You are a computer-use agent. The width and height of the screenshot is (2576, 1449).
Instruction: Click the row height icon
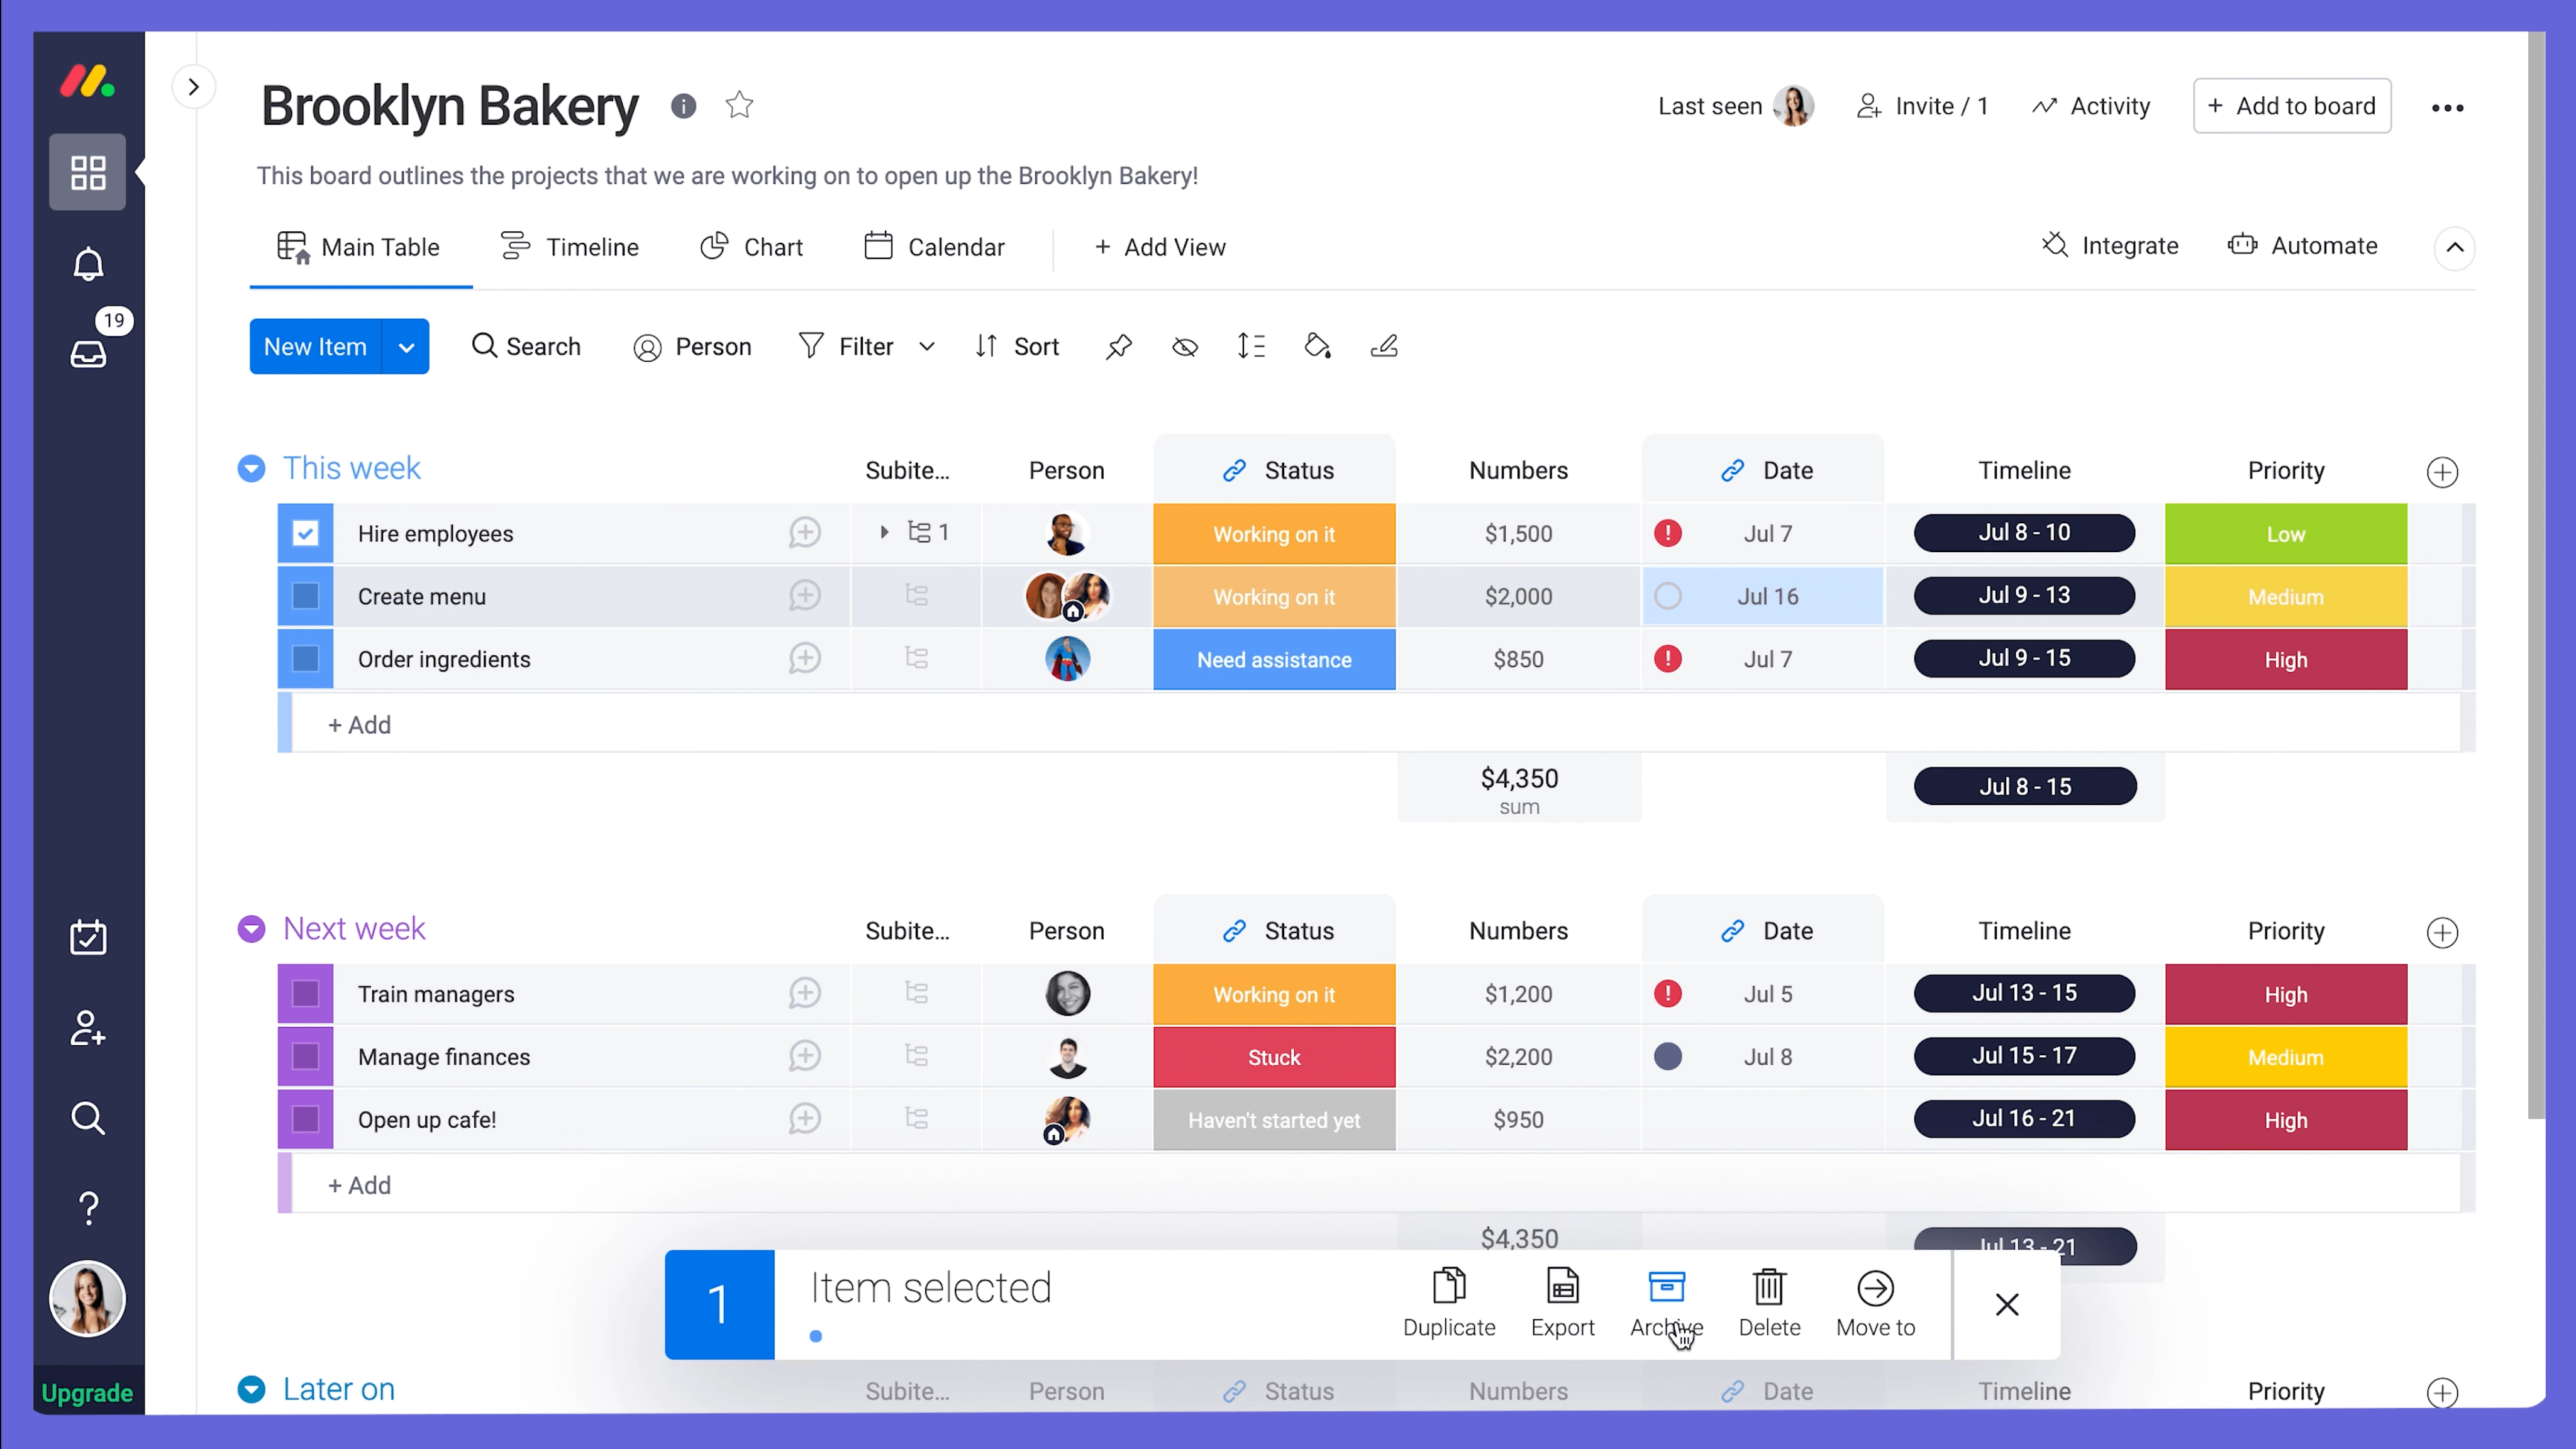point(1250,347)
